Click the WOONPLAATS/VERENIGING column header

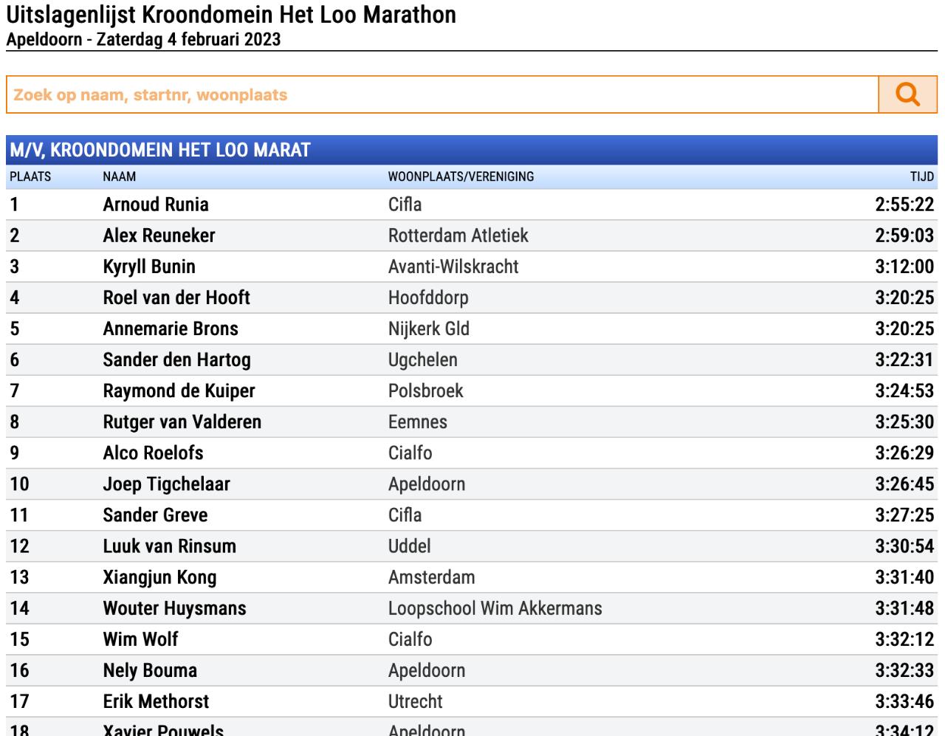[x=461, y=176]
